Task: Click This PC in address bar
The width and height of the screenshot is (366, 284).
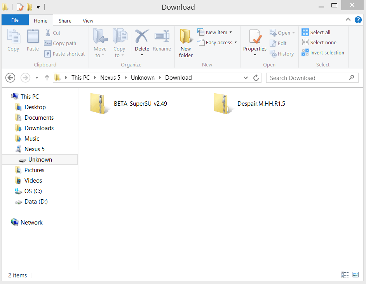Action: (80, 78)
